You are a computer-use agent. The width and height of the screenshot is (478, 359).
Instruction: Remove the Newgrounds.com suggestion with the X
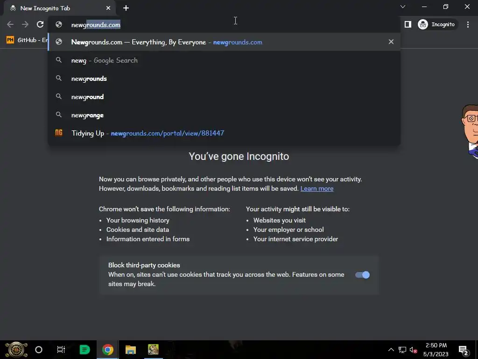point(391,42)
